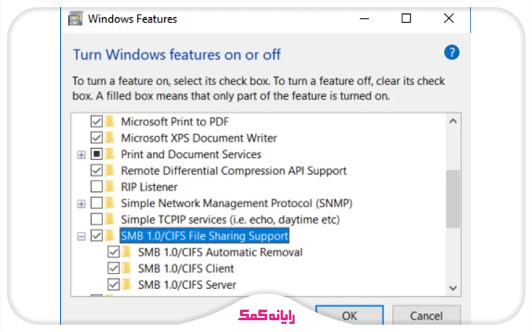
Task: Click folder icon beside Simple TCPIP services
Action: click(109, 219)
